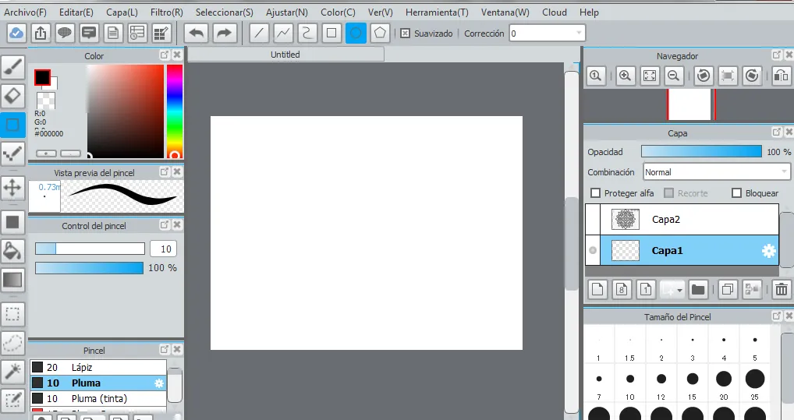794x420 pixels.
Task: Select the Dot tool icon
Action: click(12, 154)
